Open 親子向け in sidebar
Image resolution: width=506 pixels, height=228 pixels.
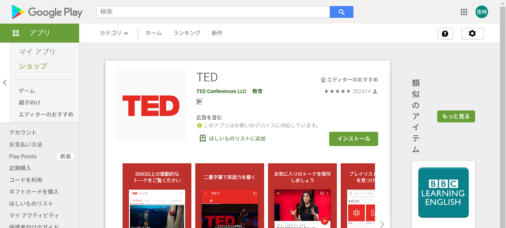(x=29, y=103)
